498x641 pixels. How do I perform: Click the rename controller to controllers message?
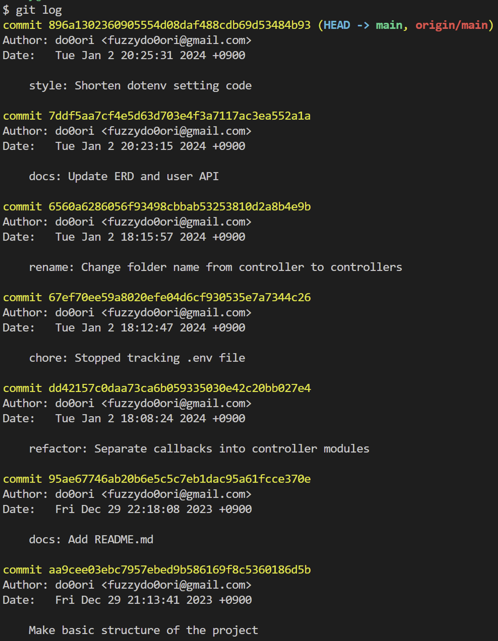pos(216,267)
